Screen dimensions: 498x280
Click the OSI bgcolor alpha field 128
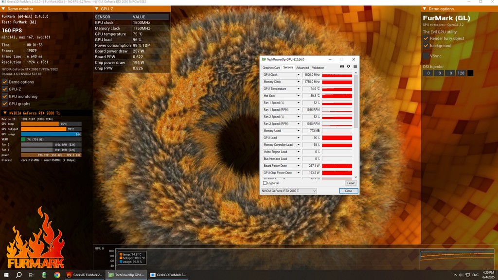point(461,73)
